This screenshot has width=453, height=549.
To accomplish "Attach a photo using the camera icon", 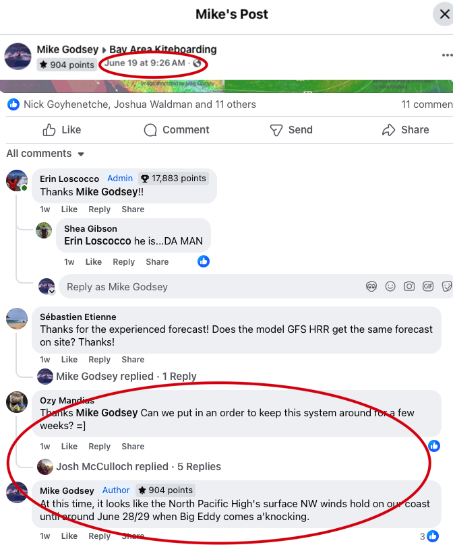I will coord(409,287).
